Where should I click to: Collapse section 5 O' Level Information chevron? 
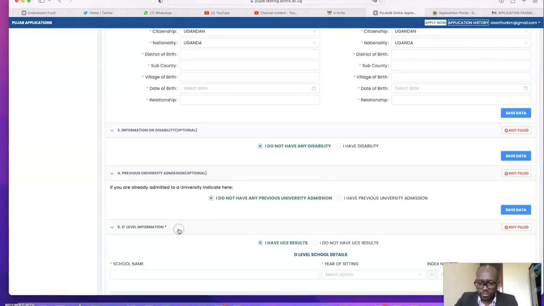click(x=112, y=227)
